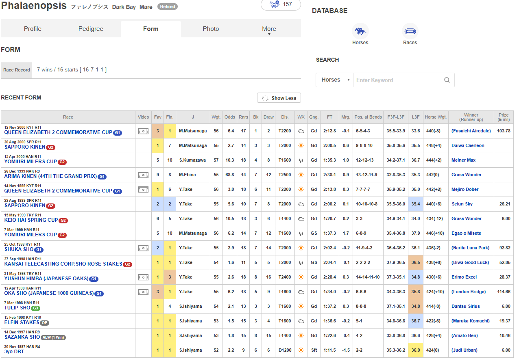Play video icon for Arima Kinen race
Viewport: 519px width, 361px height.
point(143,175)
